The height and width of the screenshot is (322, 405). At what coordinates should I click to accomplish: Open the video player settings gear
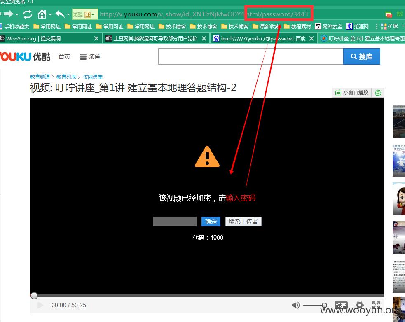click(360, 305)
